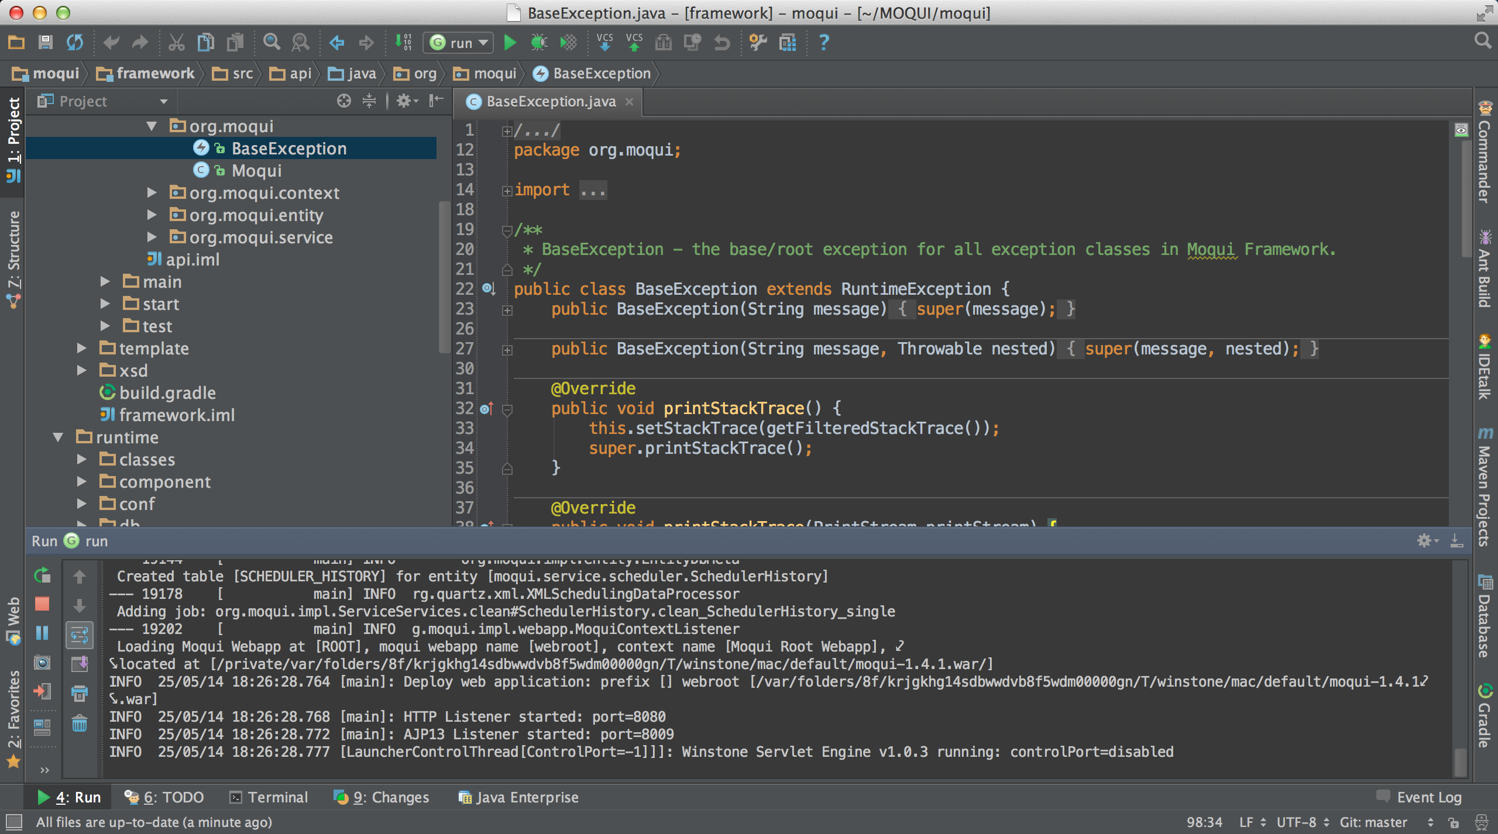Click the Paste toolbar icon
Screen dimensions: 1498x834
235,42
